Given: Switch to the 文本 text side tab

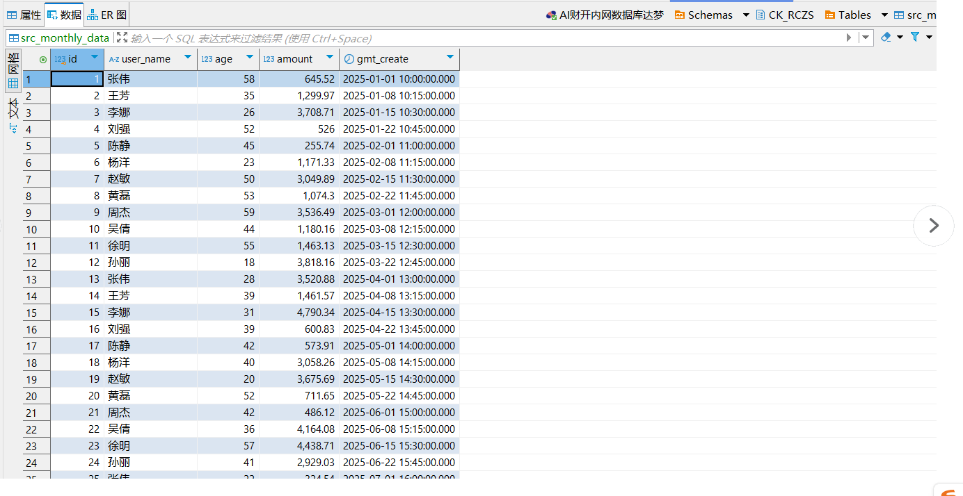Looking at the screenshot, I should tap(13, 116).
